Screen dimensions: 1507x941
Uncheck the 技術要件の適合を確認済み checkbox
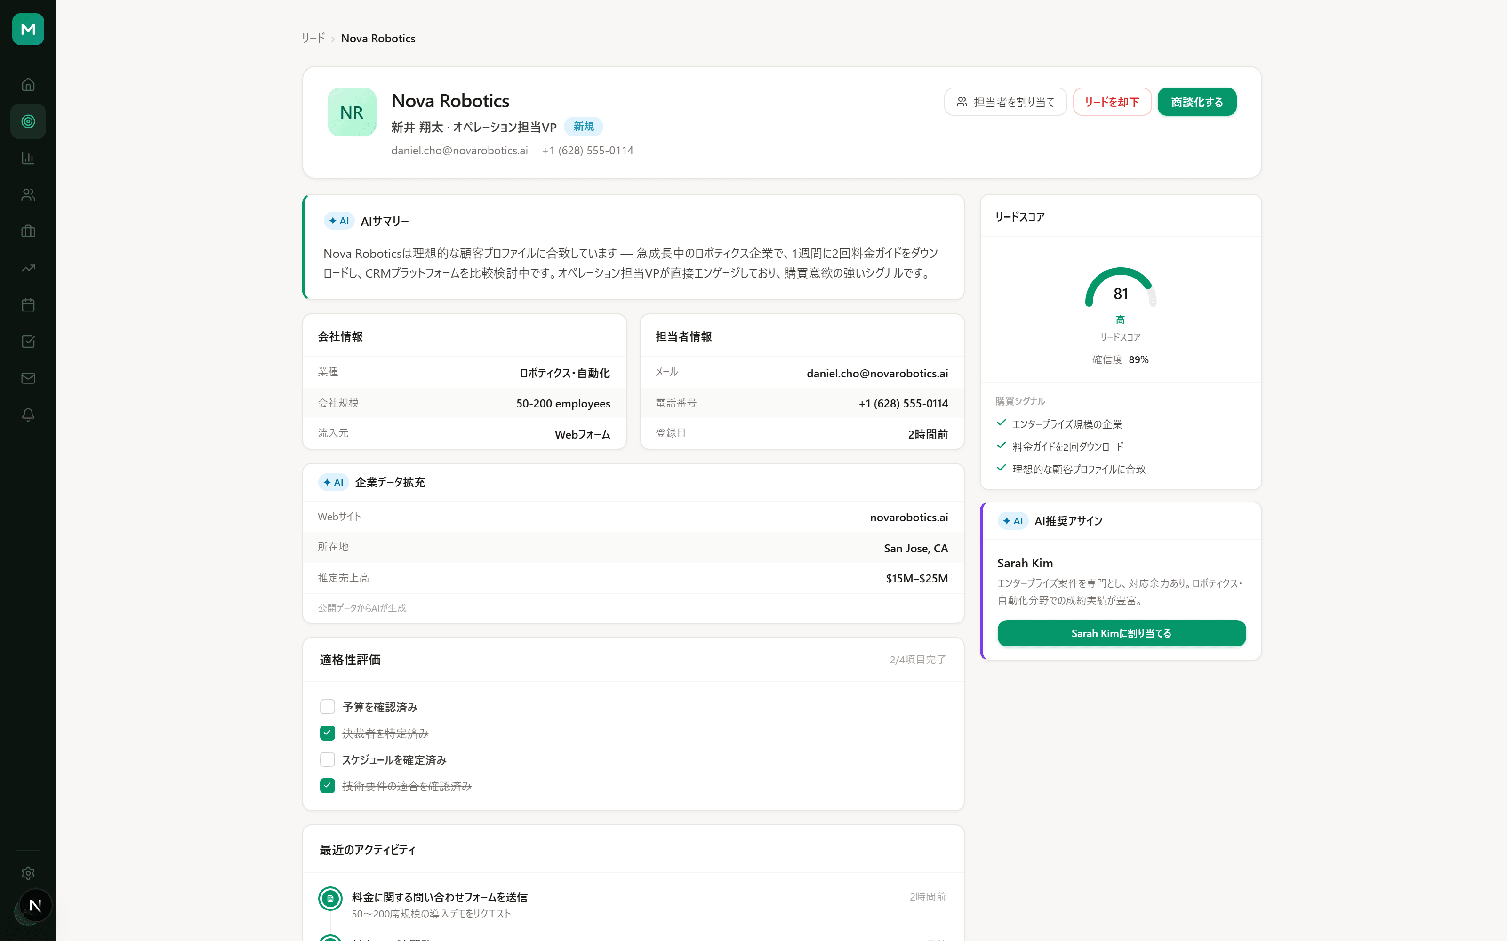[328, 786]
